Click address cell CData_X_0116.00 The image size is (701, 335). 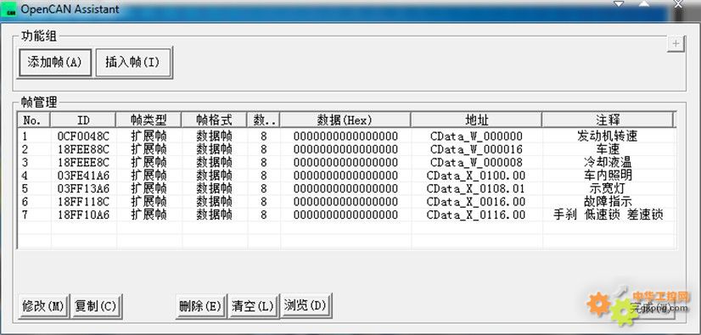tap(476, 215)
